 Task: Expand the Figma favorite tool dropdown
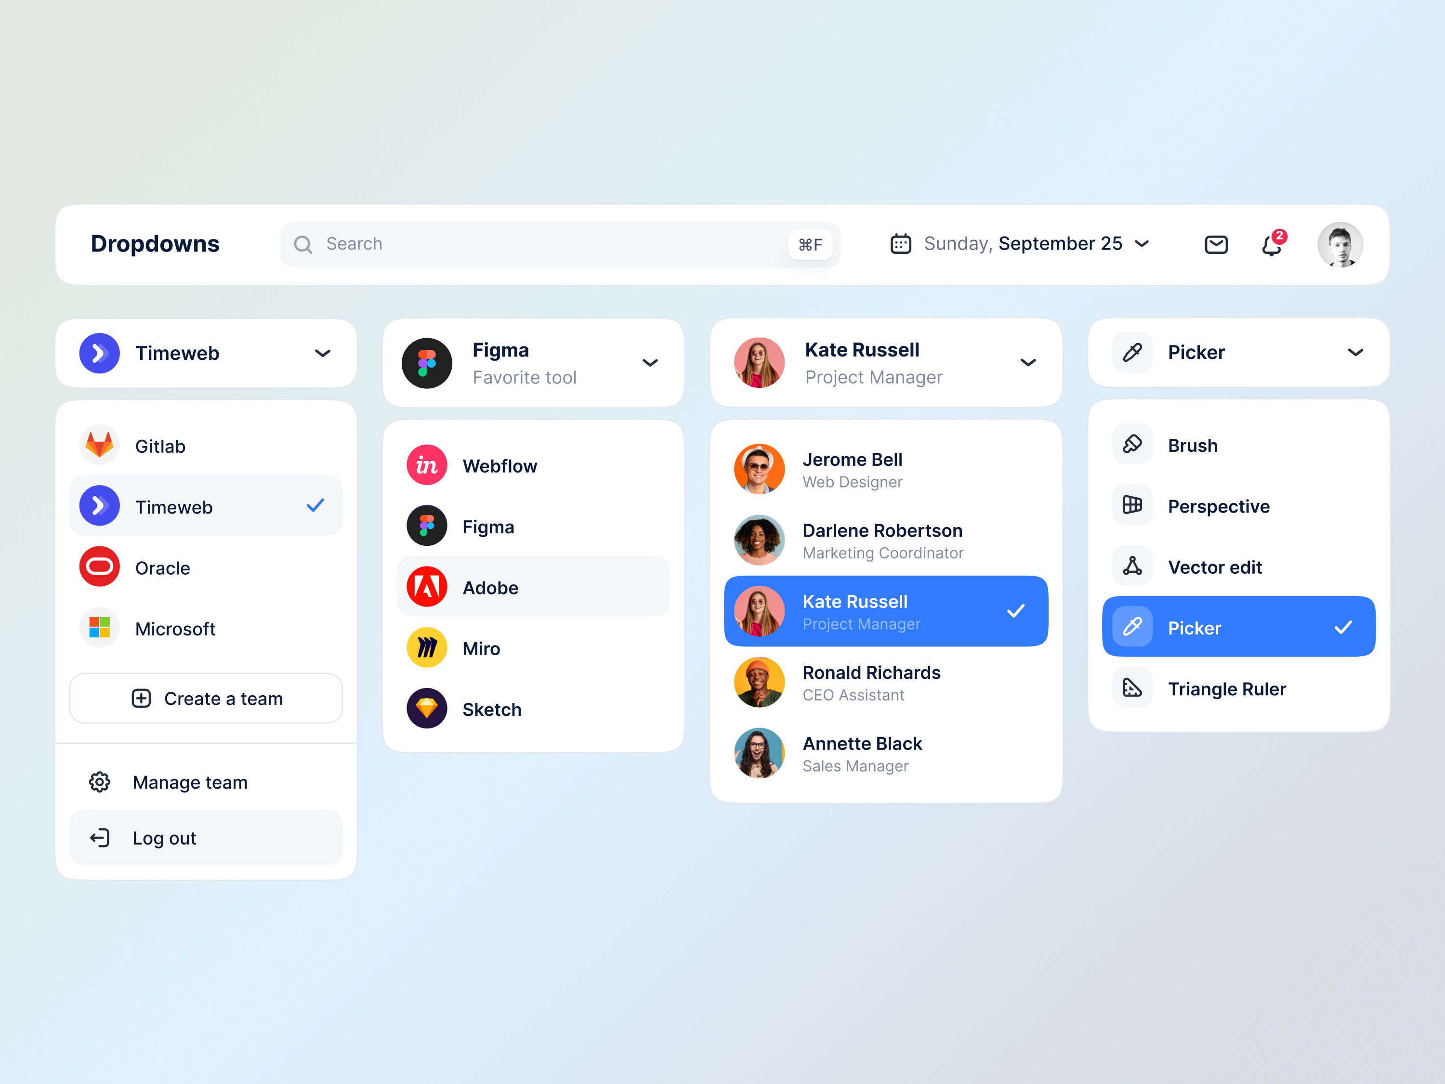650,363
